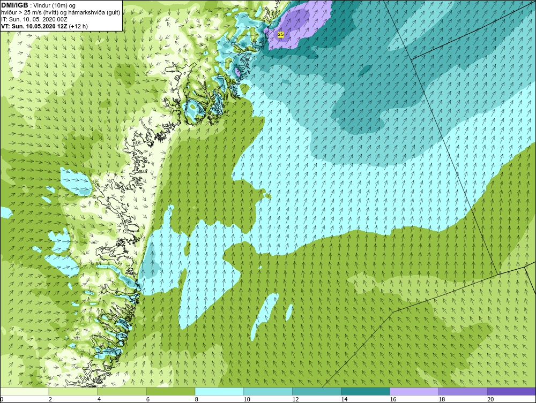Click the DMI/IGB title text

point(14,5)
